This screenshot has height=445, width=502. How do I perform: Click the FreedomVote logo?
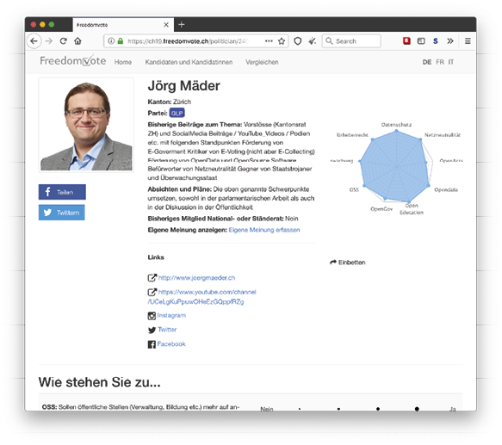pos(73,60)
